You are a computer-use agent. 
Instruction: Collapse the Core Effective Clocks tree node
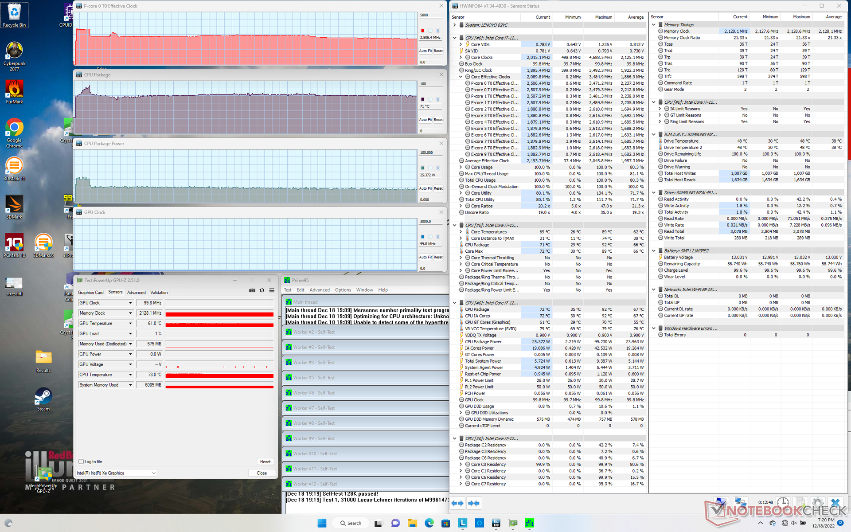461,77
